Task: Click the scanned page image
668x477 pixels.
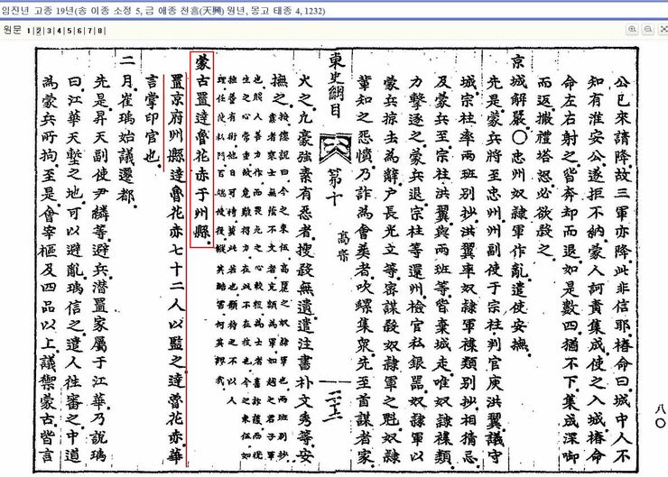Action: click(336, 260)
